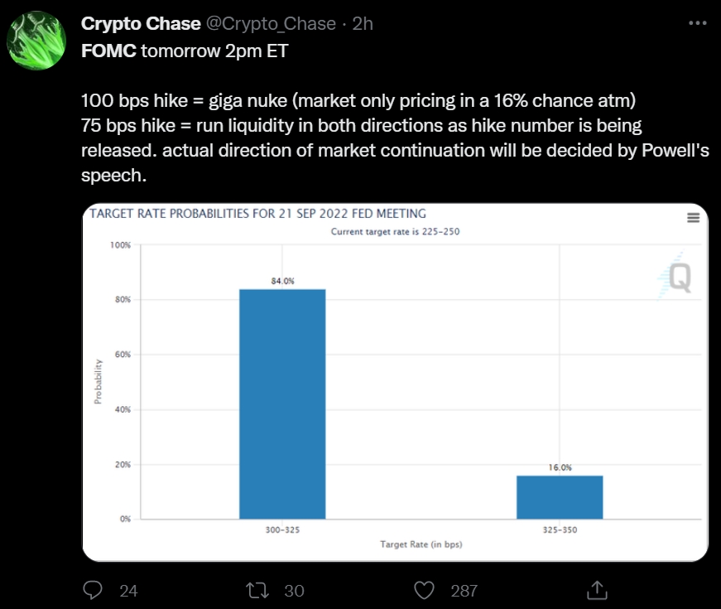721x609 pixels.
Task: Click the reply count 24
Action: pos(128,591)
